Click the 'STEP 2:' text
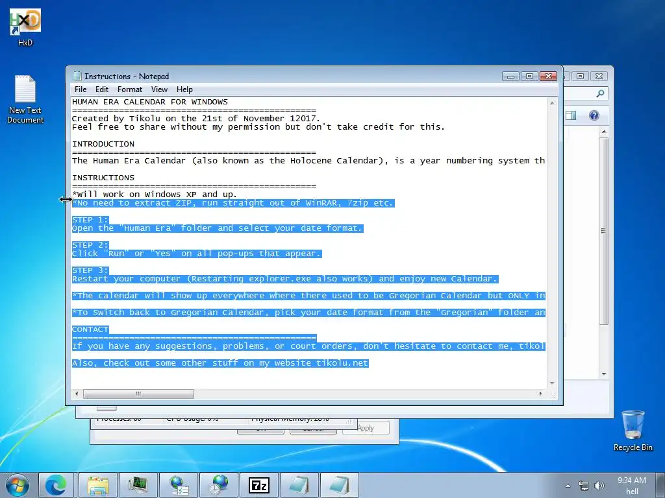The height and width of the screenshot is (498, 665). point(90,245)
